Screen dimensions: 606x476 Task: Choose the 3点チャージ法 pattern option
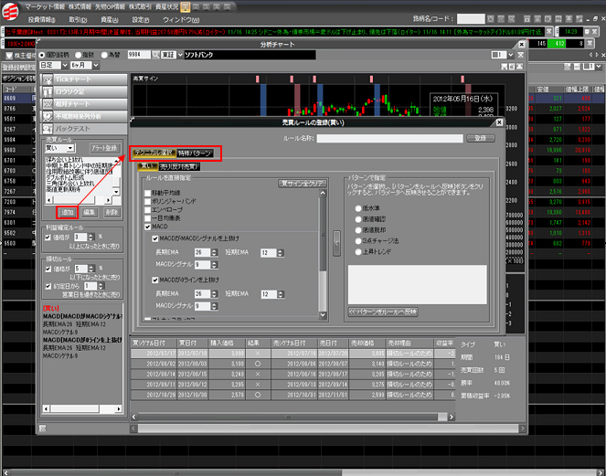point(358,240)
